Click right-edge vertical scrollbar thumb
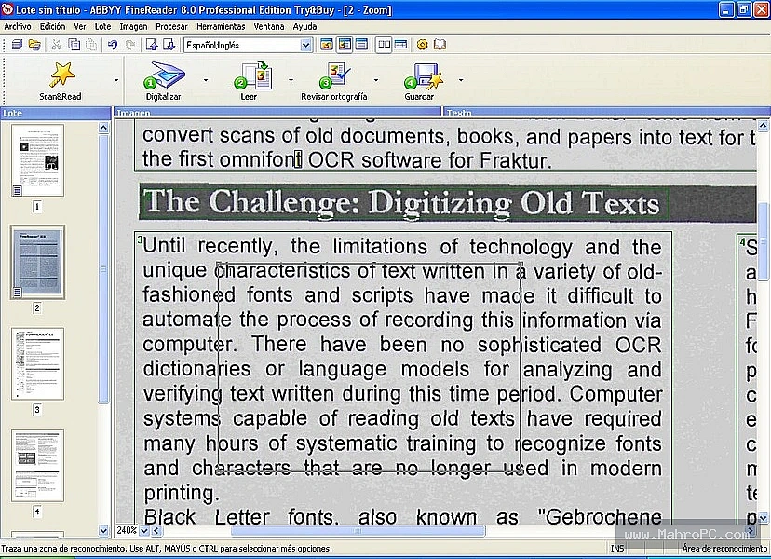This screenshot has width=771, height=559. 763,241
